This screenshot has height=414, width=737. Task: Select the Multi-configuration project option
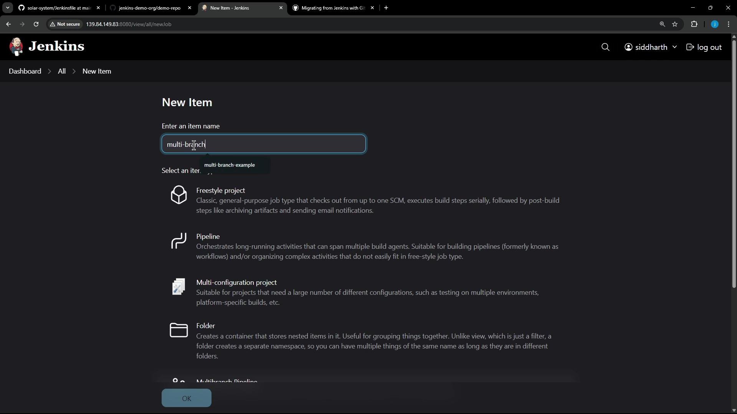coord(236,283)
